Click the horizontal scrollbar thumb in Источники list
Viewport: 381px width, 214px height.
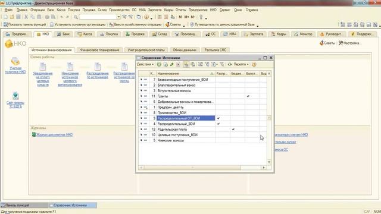pyautogui.click(x=192, y=168)
